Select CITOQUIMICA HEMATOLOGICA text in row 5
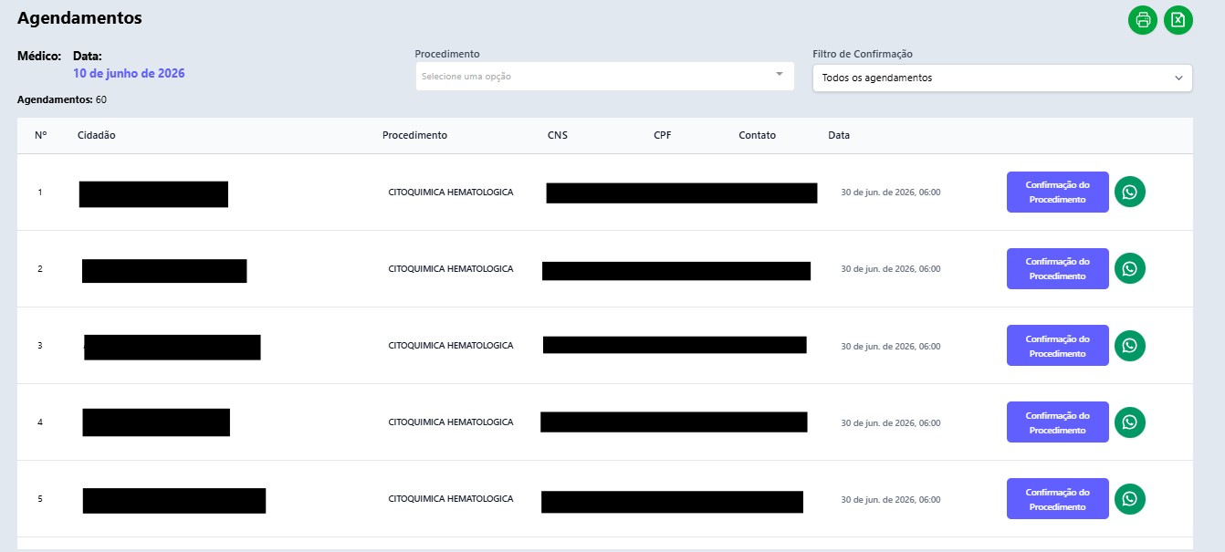Image resolution: width=1225 pixels, height=552 pixels. (x=451, y=498)
